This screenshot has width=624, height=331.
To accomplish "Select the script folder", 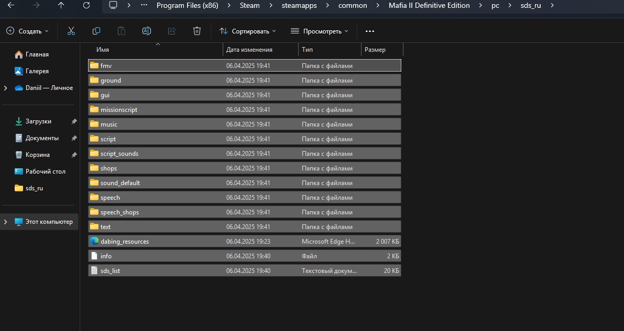I will click(244, 139).
